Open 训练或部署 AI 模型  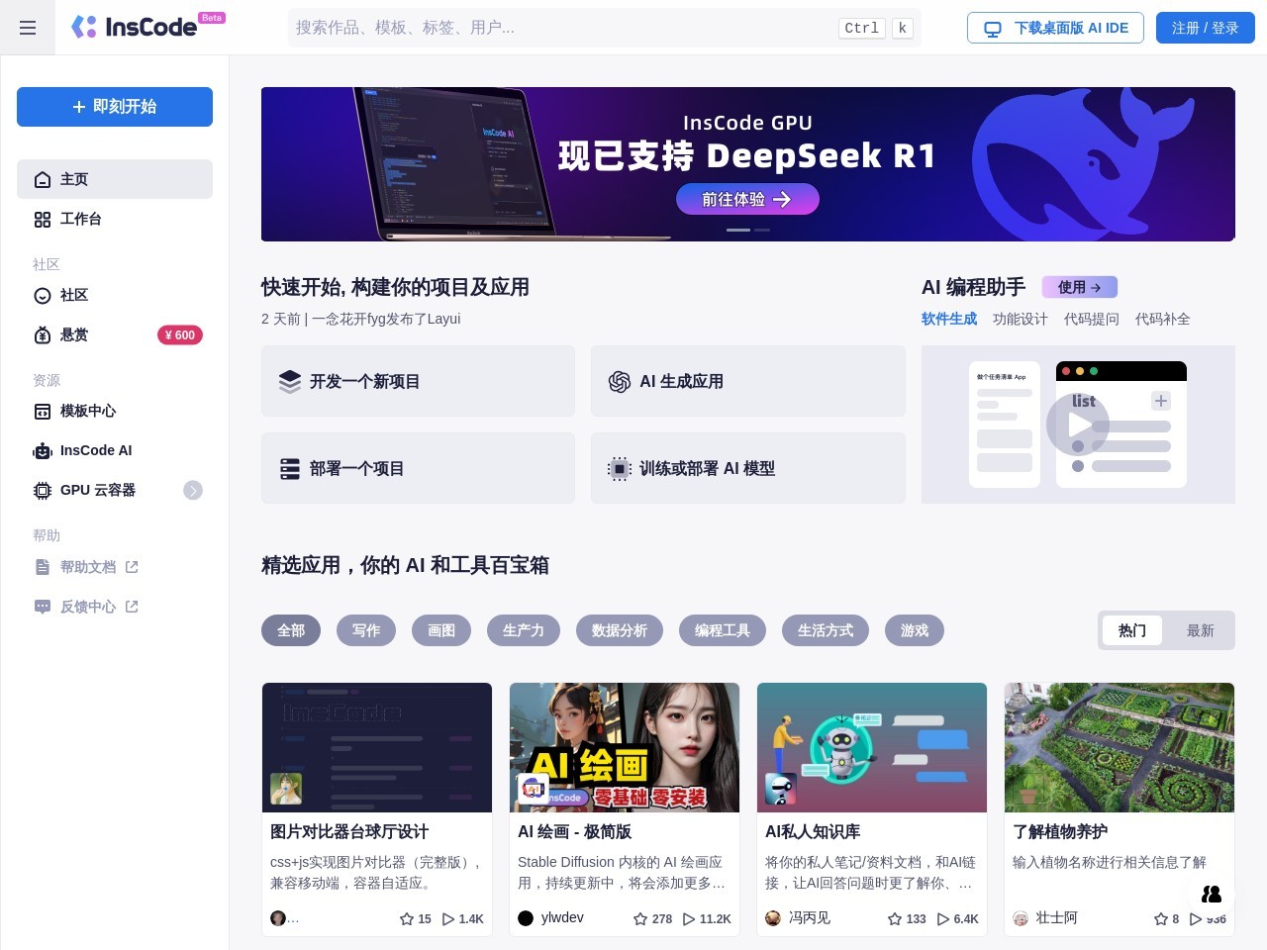(x=748, y=468)
